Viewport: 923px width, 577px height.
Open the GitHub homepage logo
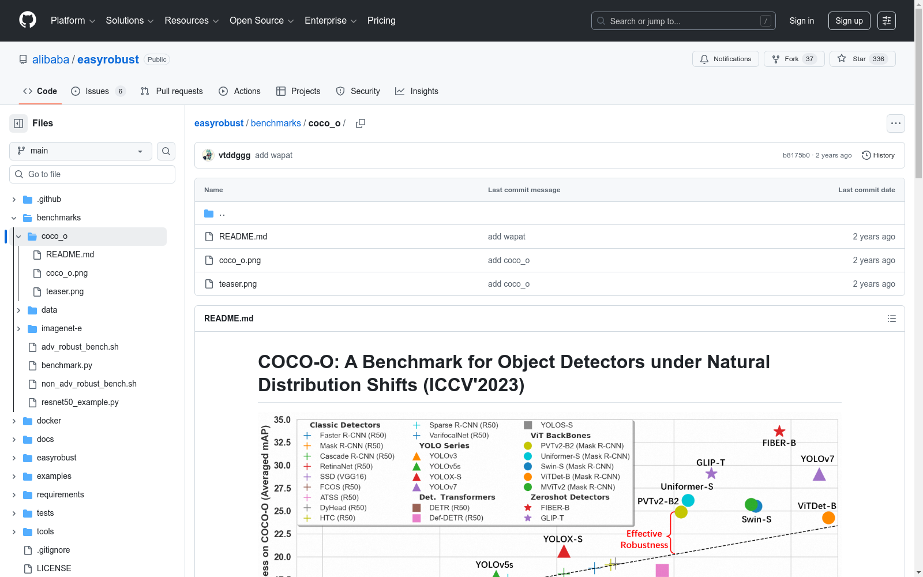(28, 20)
